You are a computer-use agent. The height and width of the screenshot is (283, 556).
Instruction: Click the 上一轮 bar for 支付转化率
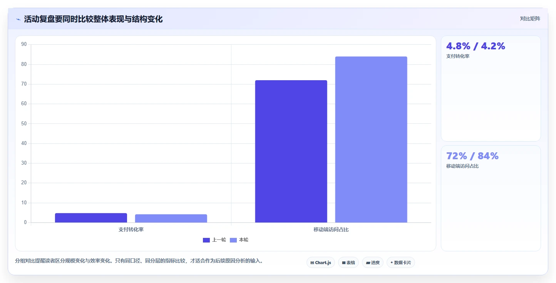tap(91, 218)
